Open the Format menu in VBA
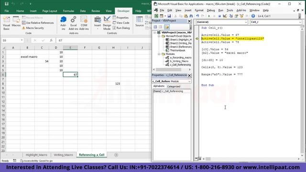This screenshot has height=172, width=306. pos(199,11)
